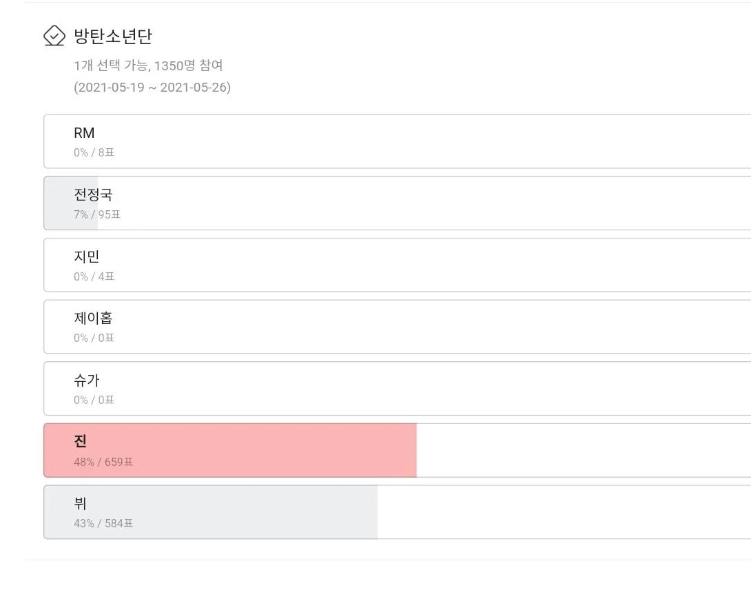Image resolution: width=751 pixels, height=608 pixels.
Task: Click the 0% / 4표 count under 지민
Action: 94,277
